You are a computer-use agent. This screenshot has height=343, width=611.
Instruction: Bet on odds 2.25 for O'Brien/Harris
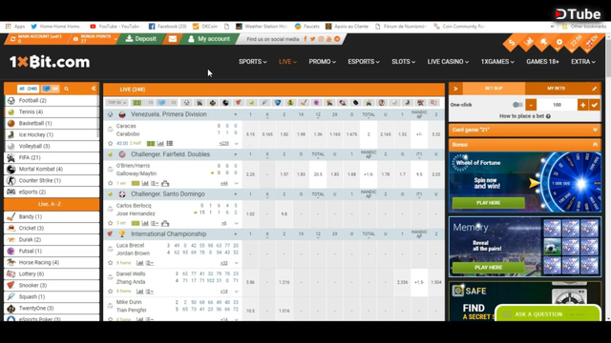pyautogui.click(x=250, y=174)
